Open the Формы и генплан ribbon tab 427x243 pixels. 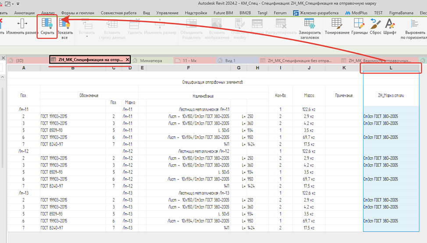78,13
